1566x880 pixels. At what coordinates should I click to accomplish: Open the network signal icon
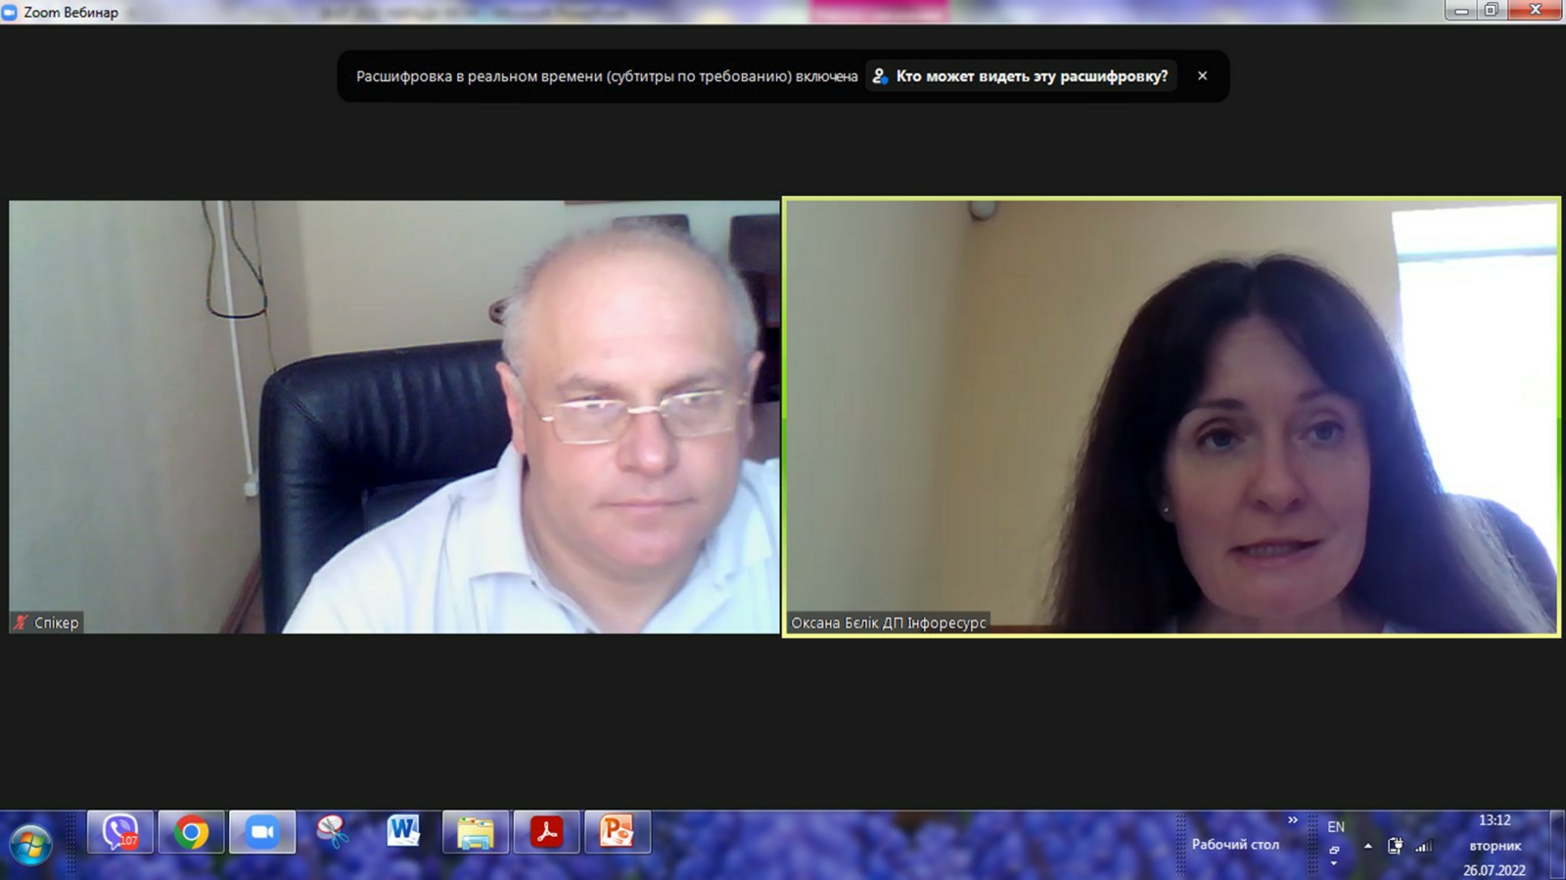point(1424,846)
